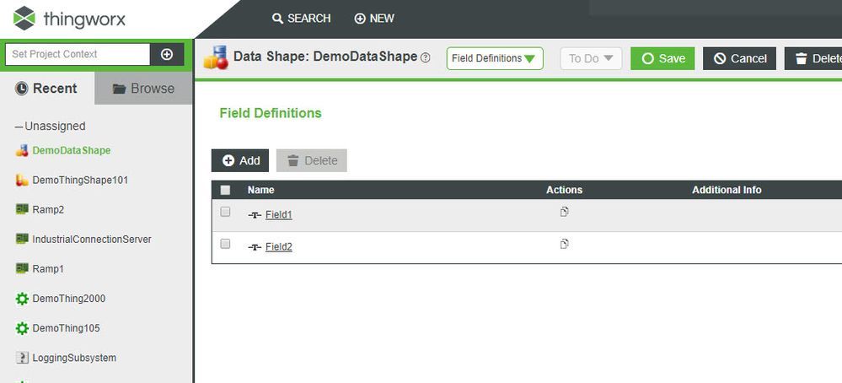Open DemoDataShape in the recent list
Screen dimensions: 842x383
(x=72, y=150)
